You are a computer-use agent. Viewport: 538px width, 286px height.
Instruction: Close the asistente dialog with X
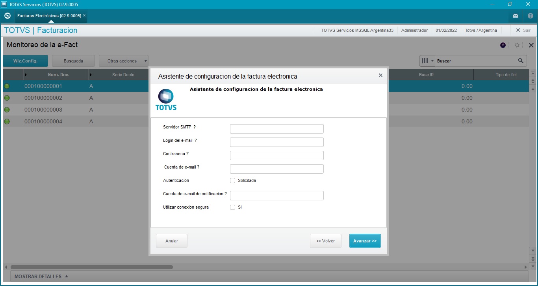click(x=380, y=75)
